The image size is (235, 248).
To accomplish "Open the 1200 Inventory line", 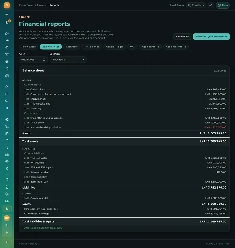I will coord(124,108).
